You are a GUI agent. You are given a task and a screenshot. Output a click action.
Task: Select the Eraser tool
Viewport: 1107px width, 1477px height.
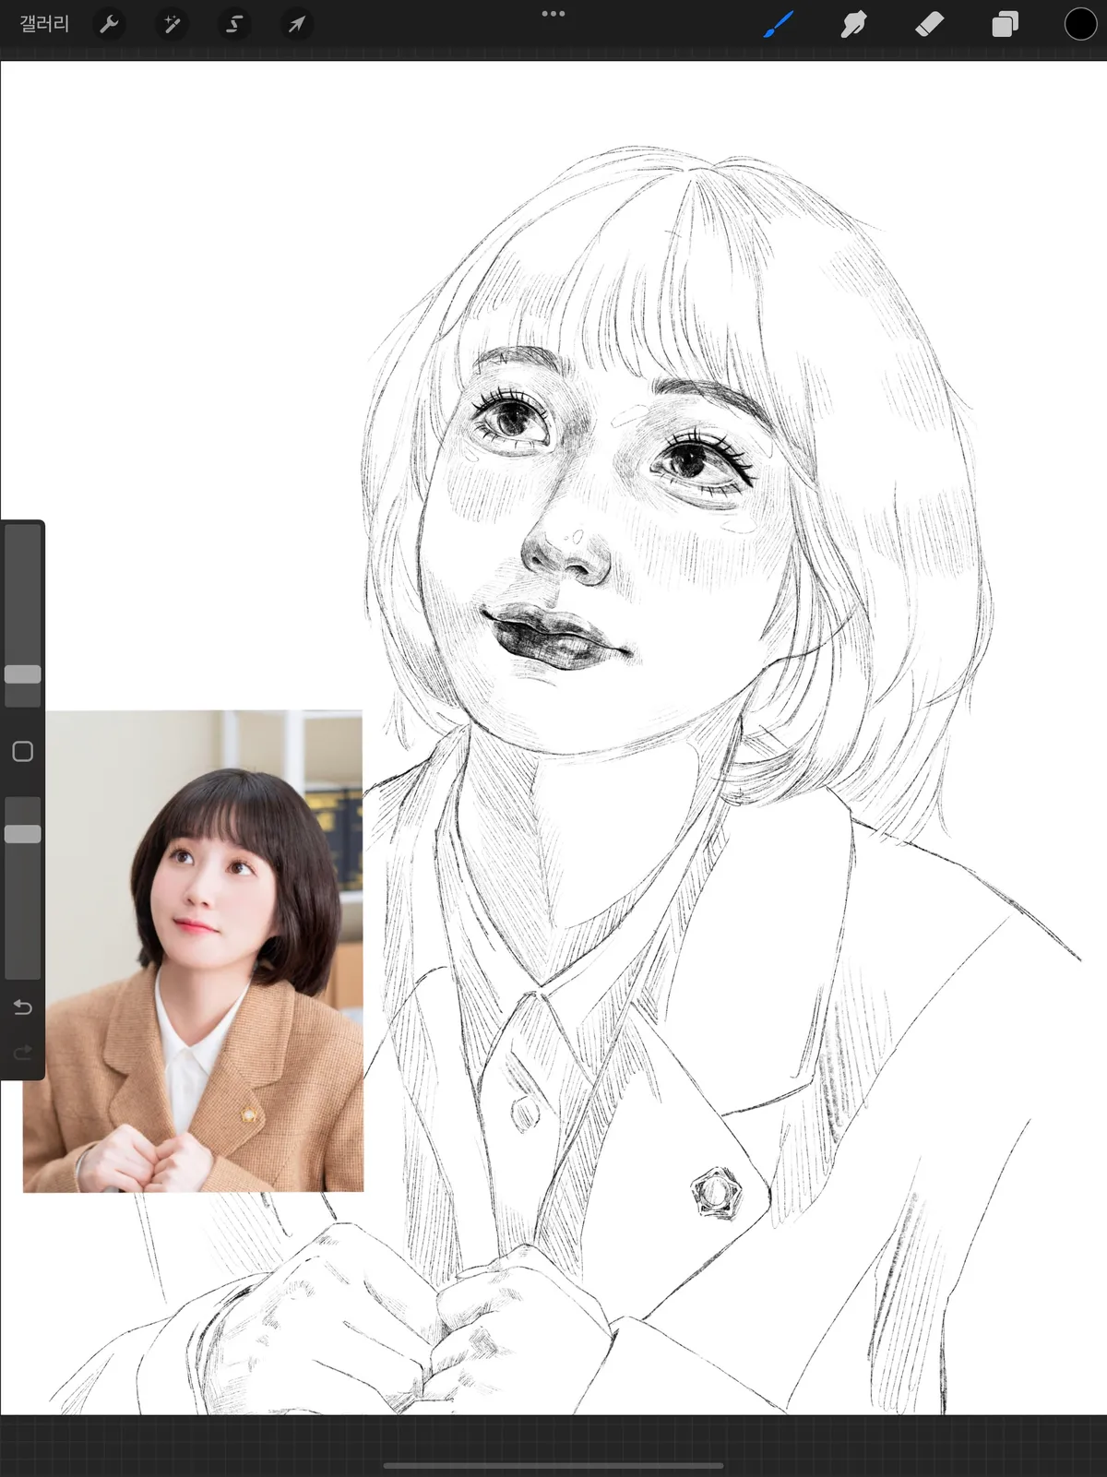pos(929,24)
